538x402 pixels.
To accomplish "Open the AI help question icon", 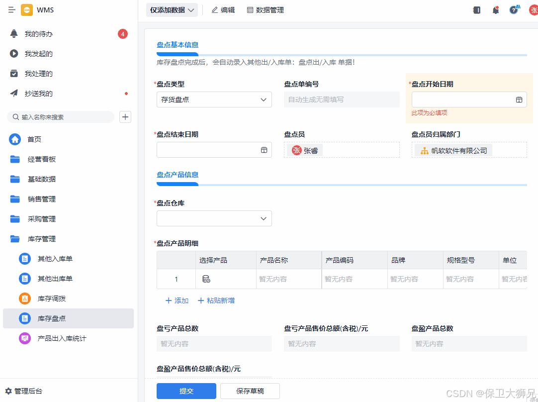I will [514, 9].
